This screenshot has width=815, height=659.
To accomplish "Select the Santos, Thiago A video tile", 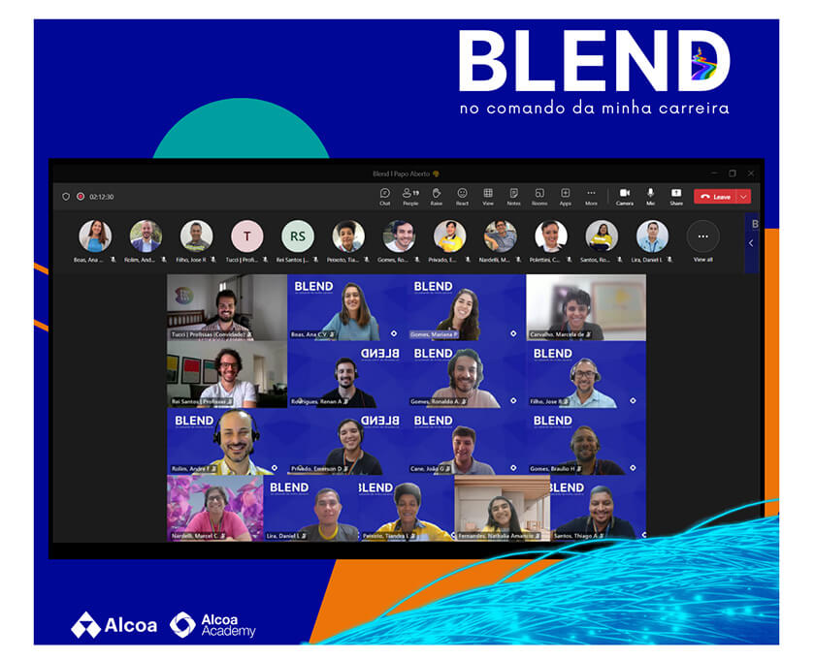I will point(599,509).
